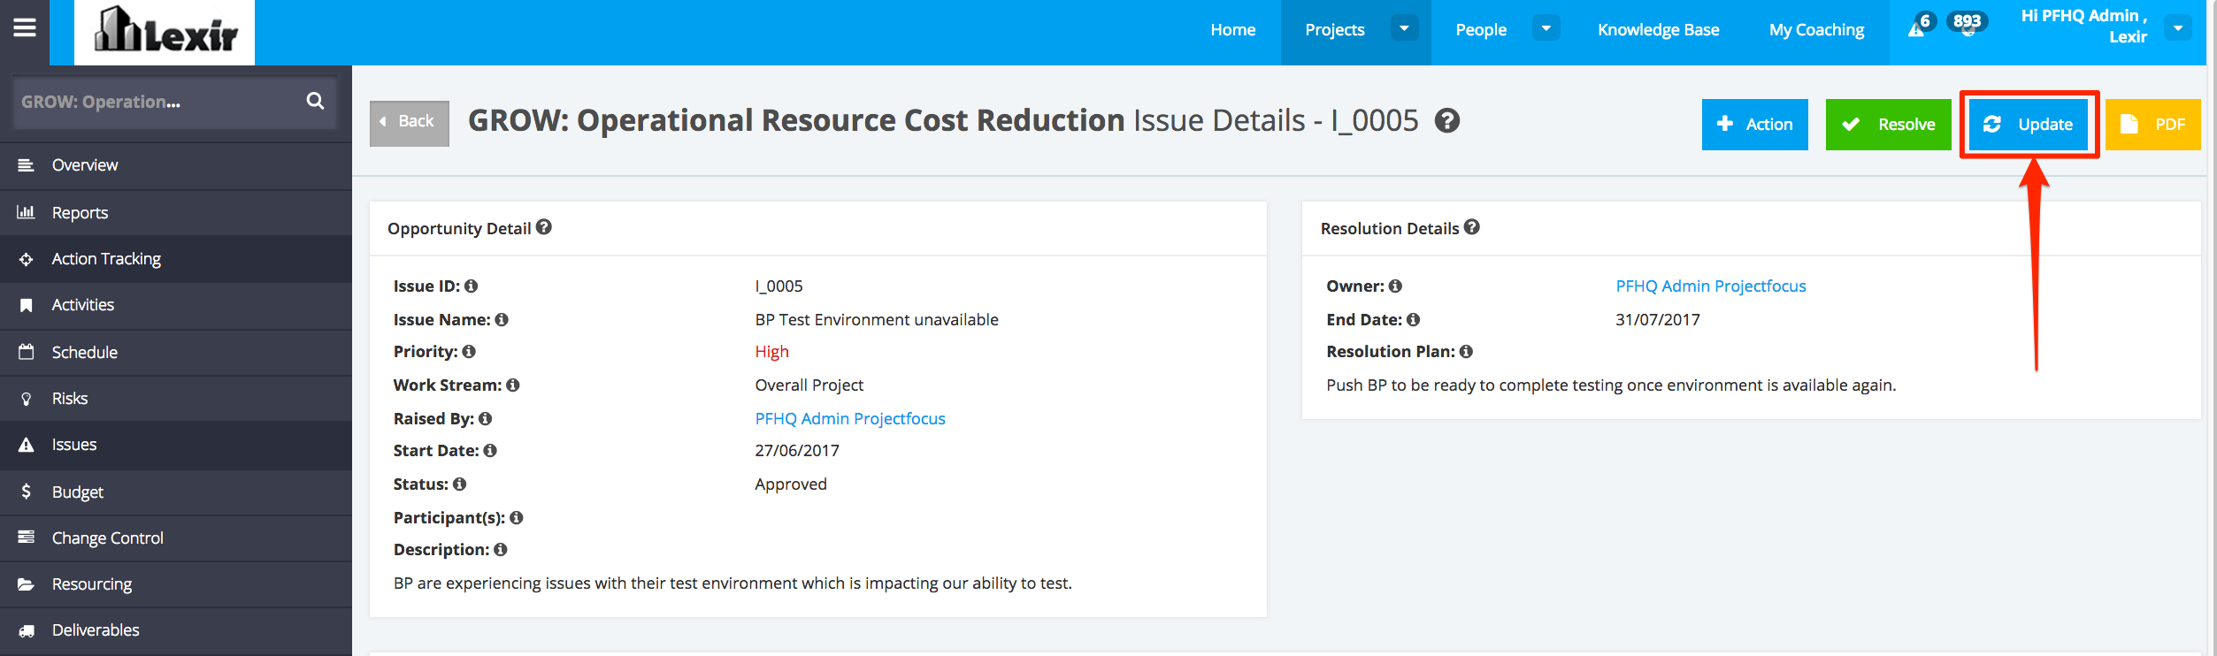Screen dimensions: 2217x656
Task: Click info icon beside End Date
Action: (1414, 319)
